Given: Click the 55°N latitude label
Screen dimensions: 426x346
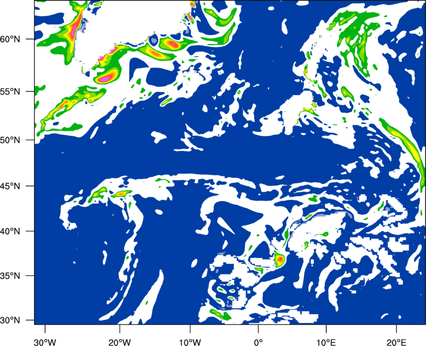Looking at the screenshot, I should [10, 92].
